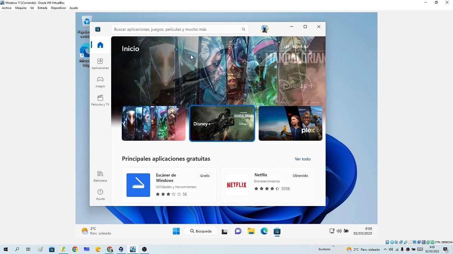This screenshot has width=453, height=254.
Task: Open Microsoft Edge in the VM taskbar
Action: (x=264, y=231)
